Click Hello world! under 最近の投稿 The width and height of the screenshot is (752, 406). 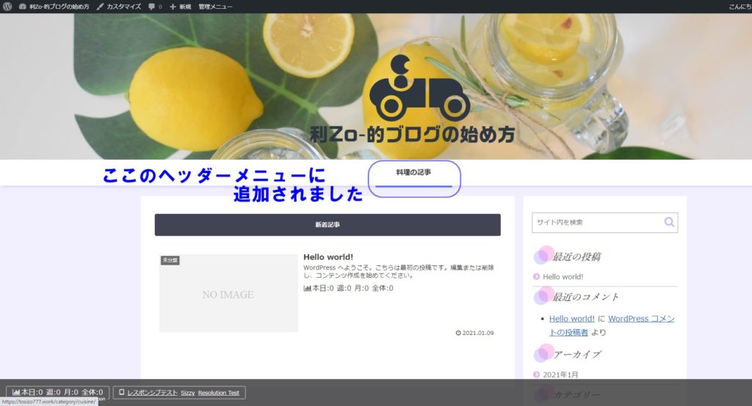coord(563,277)
